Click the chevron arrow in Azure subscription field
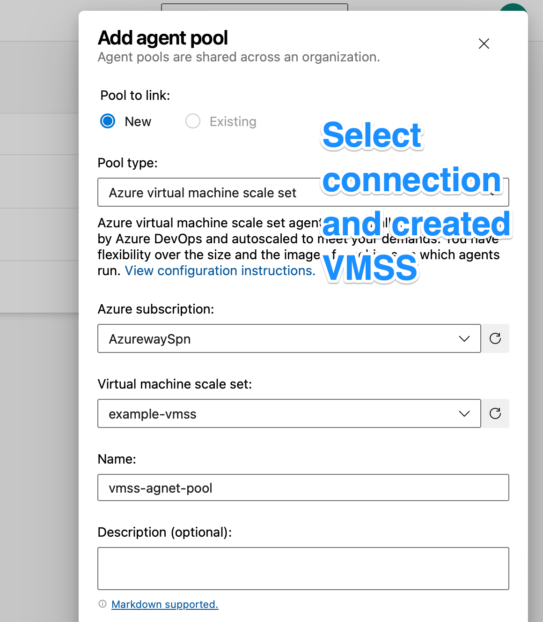The height and width of the screenshot is (622, 543). [464, 338]
